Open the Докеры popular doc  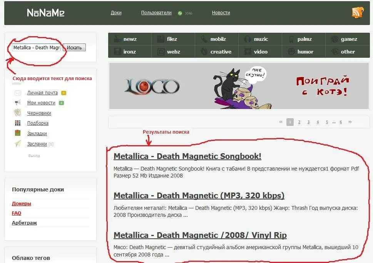(22, 204)
